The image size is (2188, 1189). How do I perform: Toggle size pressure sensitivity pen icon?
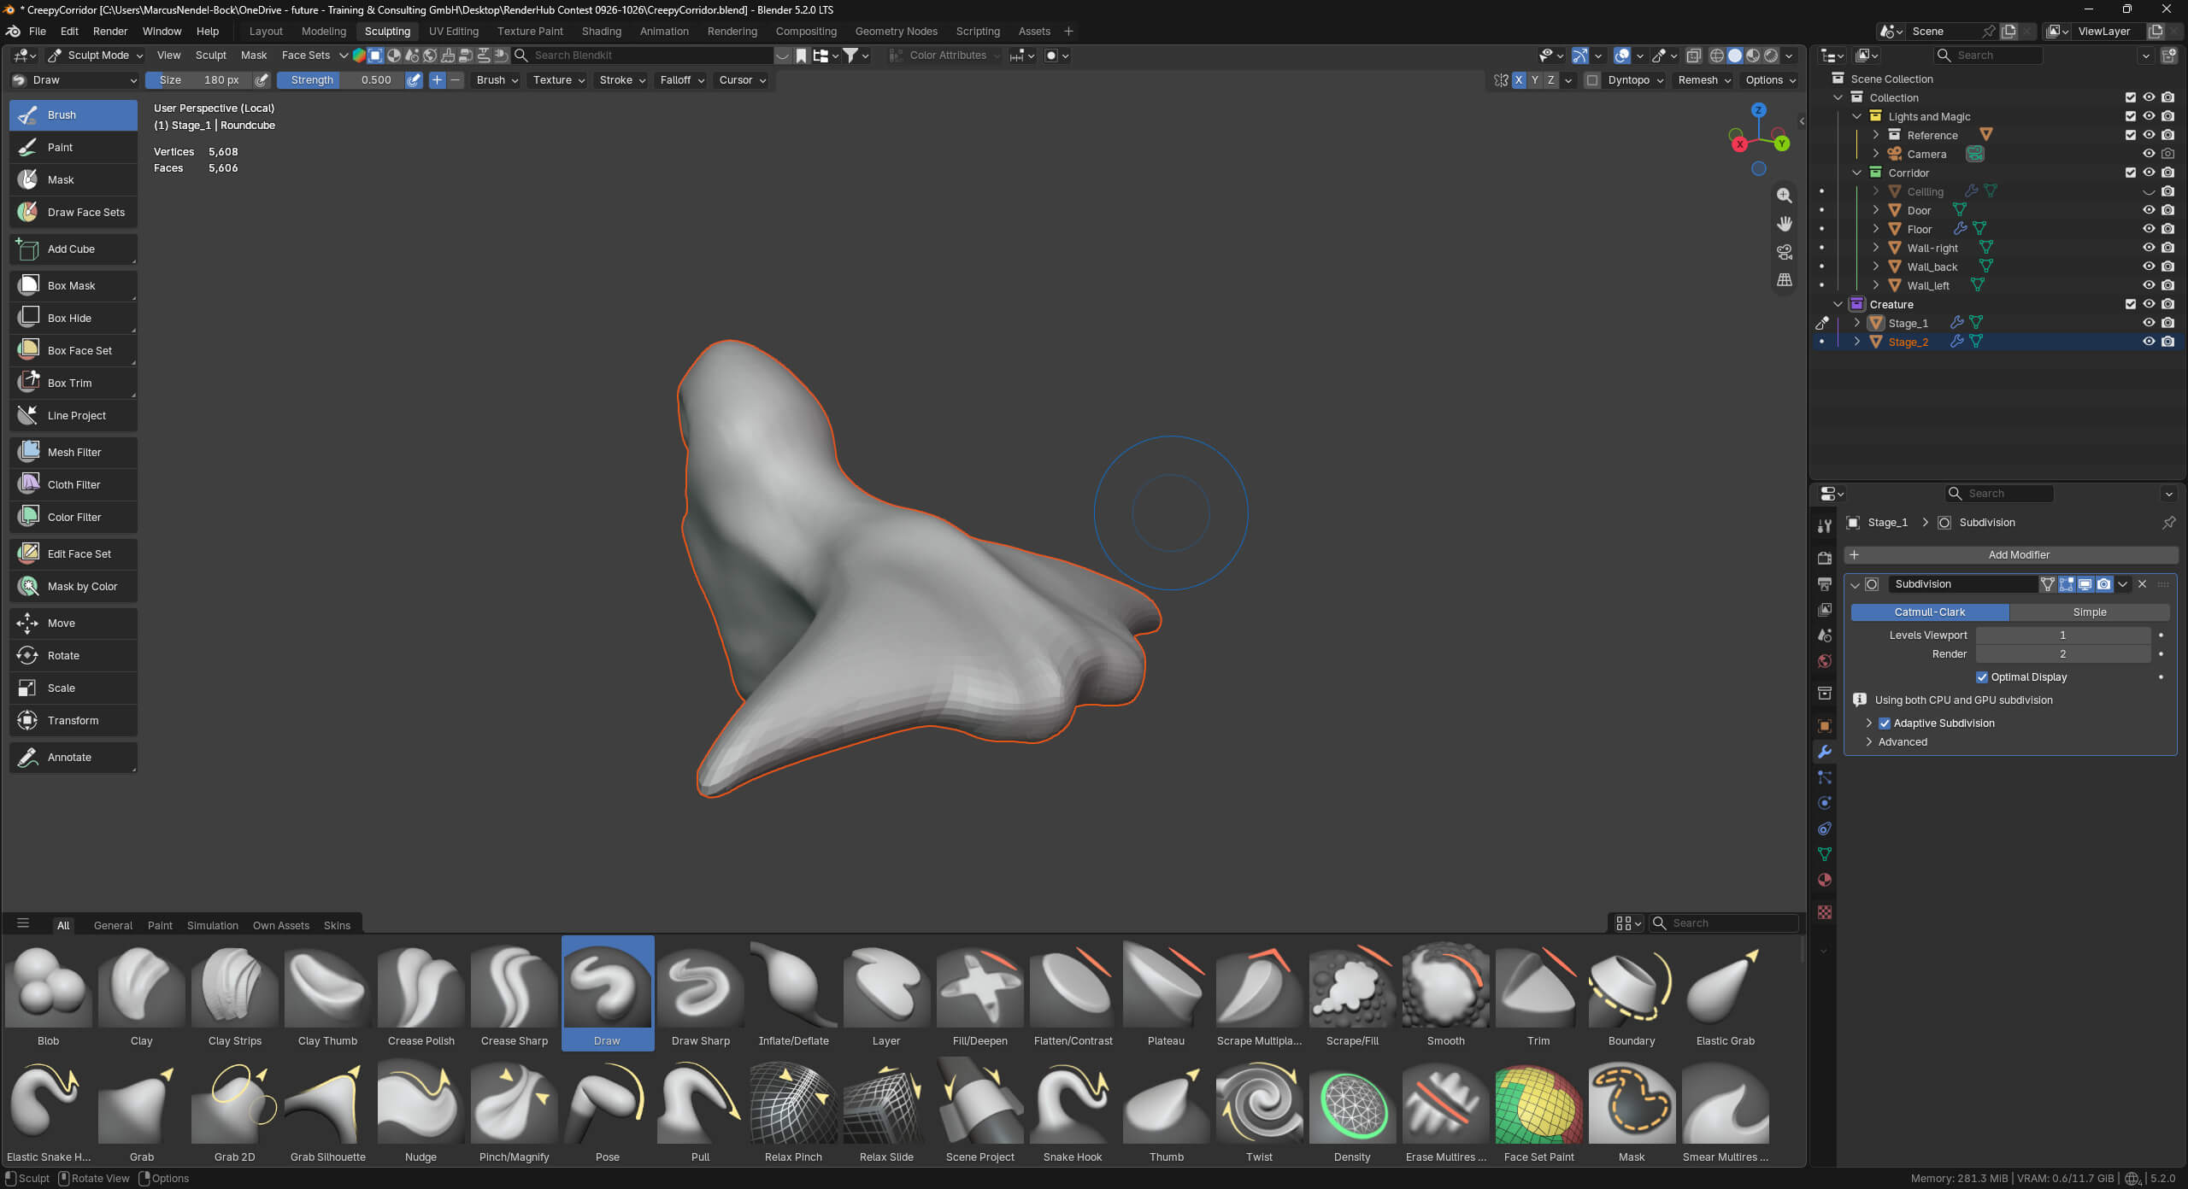click(x=262, y=79)
